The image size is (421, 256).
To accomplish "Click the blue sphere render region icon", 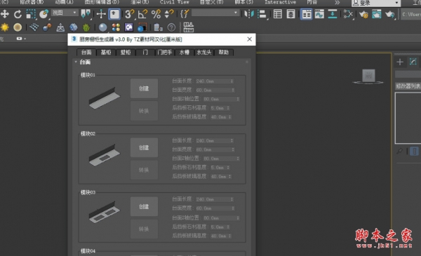I will click(x=142, y=27).
